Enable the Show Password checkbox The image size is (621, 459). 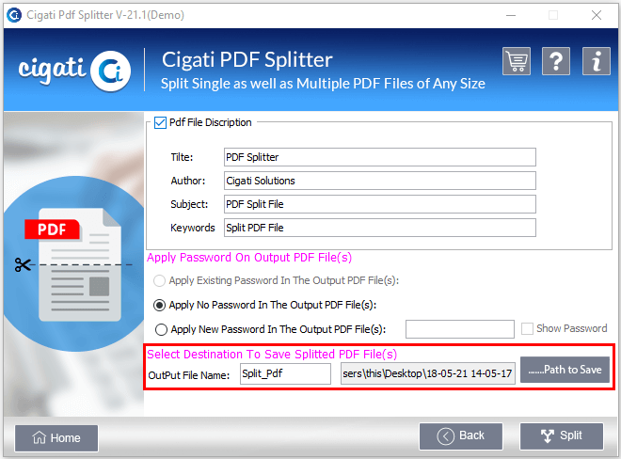pyautogui.click(x=527, y=328)
